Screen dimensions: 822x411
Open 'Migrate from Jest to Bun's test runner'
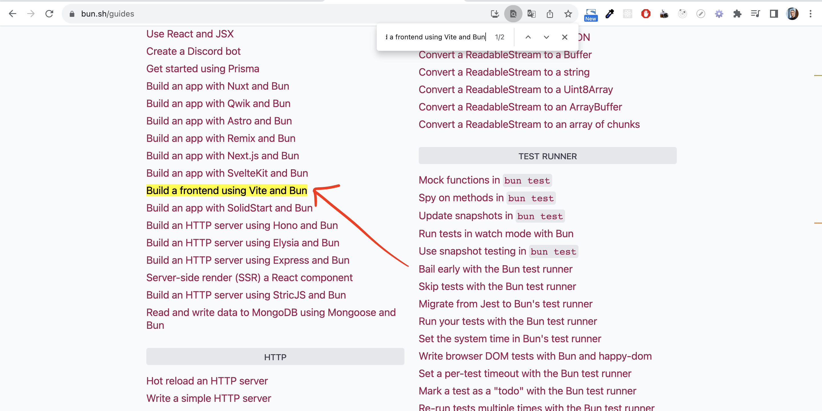point(505,304)
